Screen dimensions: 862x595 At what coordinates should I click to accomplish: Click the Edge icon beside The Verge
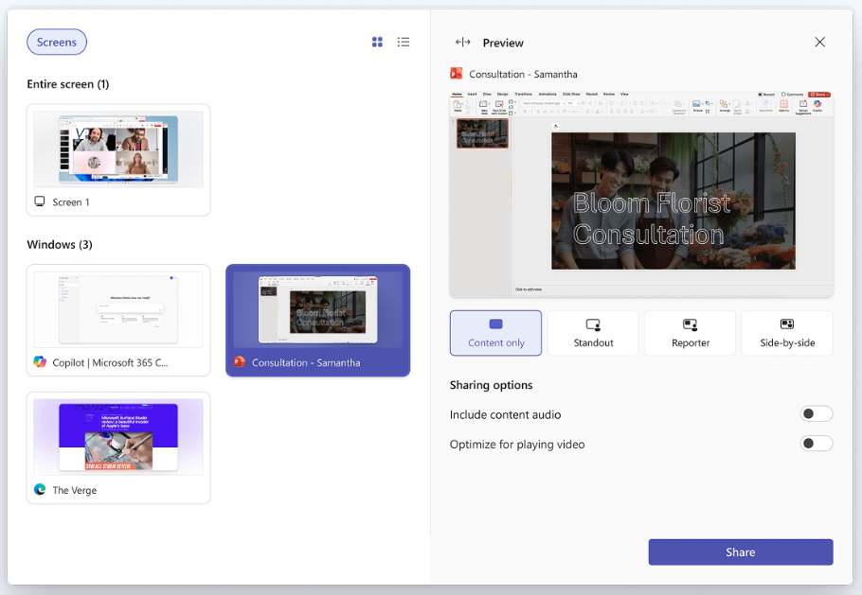40,490
